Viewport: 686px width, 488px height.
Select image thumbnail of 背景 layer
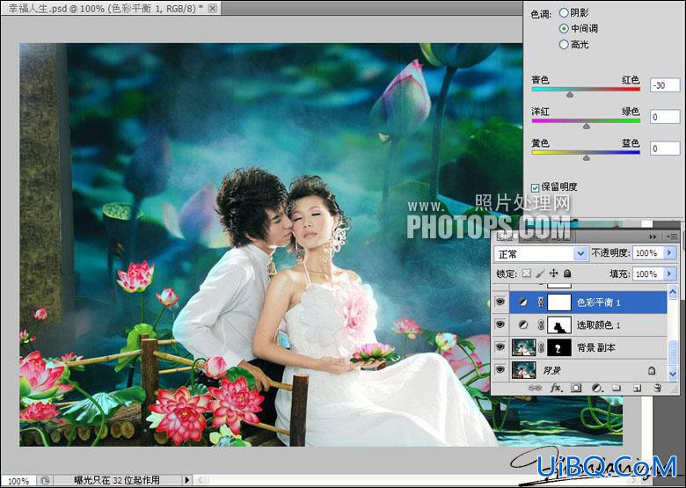[523, 370]
